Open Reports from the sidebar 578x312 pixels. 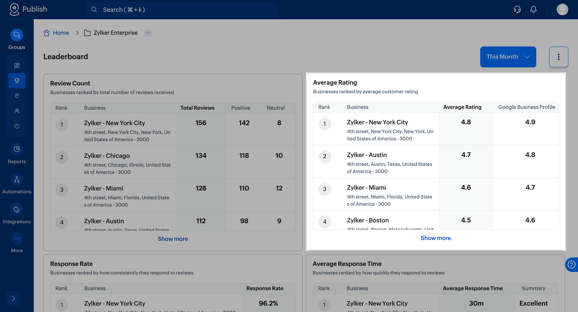17,149
